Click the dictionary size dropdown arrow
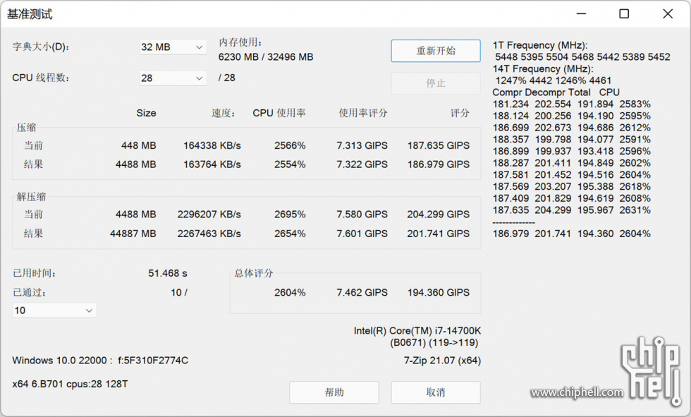The width and height of the screenshot is (691, 417). [199, 47]
